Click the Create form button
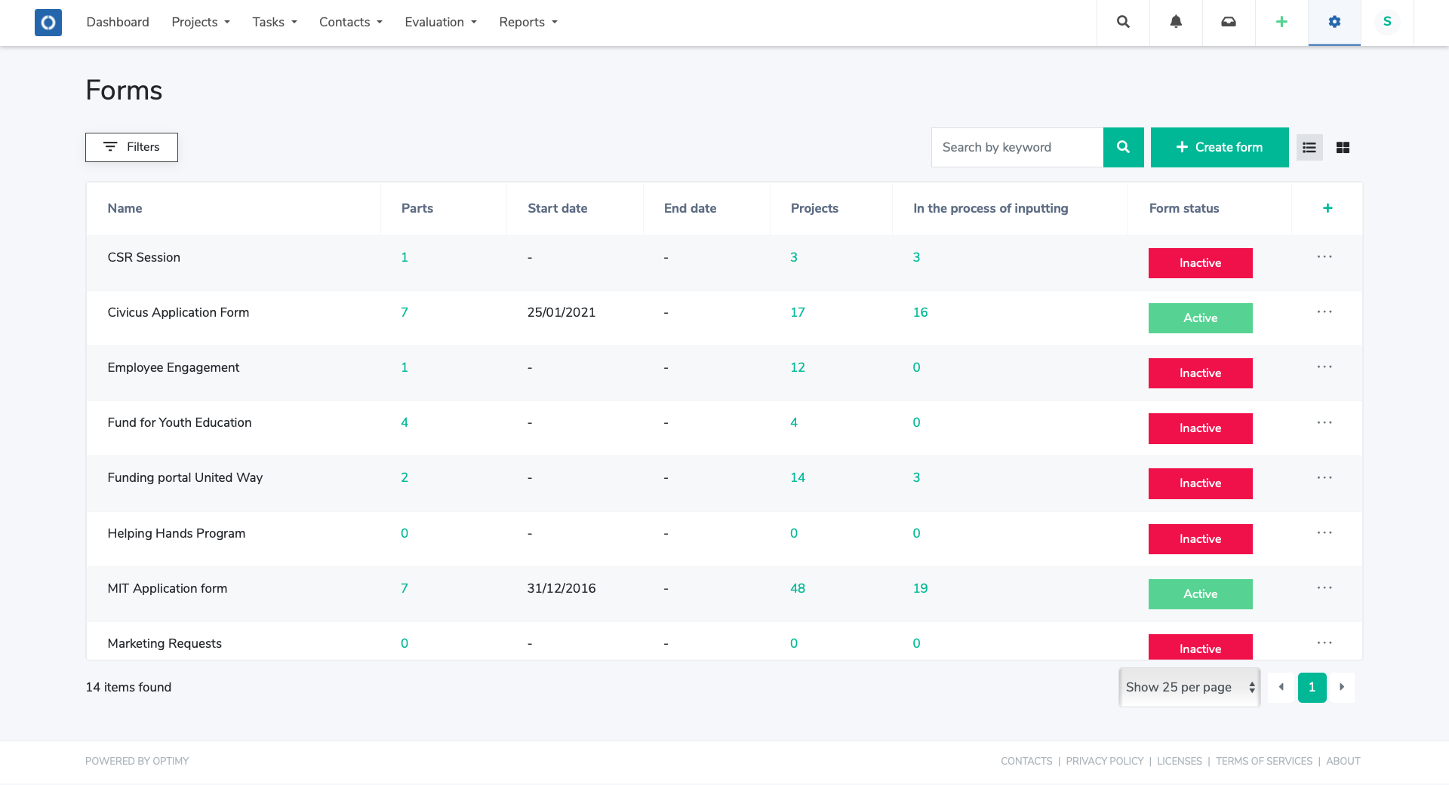The height and width of the screenshot is (785, 1449). coord(1219,147)
